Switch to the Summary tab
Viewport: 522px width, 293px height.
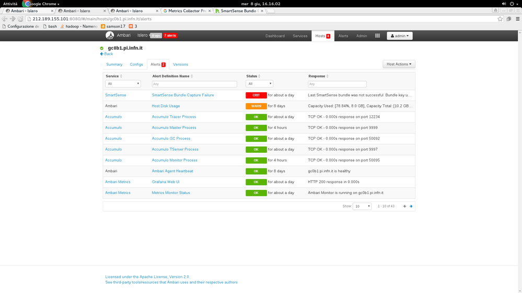click(x=114, y=65)
